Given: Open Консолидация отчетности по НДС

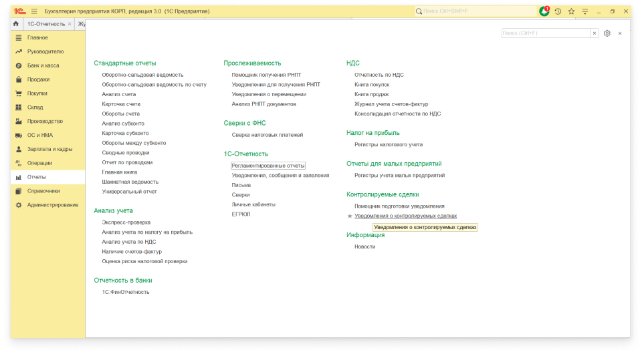Looking at the screenshot, I should pyautogui.click(x=397, y=114).
